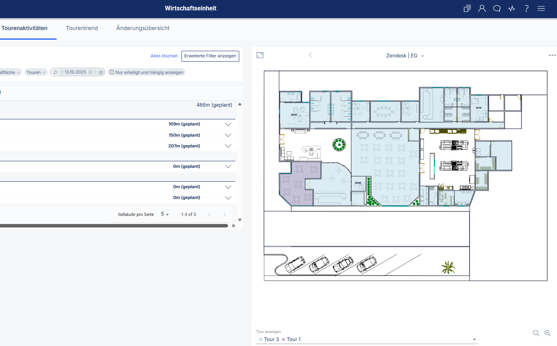Image resolution: width=557 pixels, height=346 pixels.
Task: Open the Touren filter dropdown
Action: coord(36,72)
